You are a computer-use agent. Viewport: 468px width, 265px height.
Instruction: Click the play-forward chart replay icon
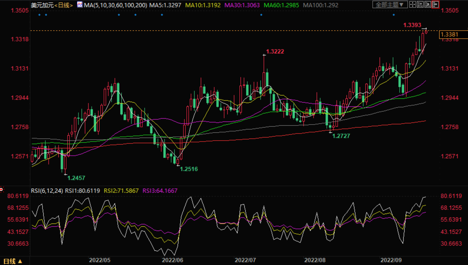click(428, 4)
